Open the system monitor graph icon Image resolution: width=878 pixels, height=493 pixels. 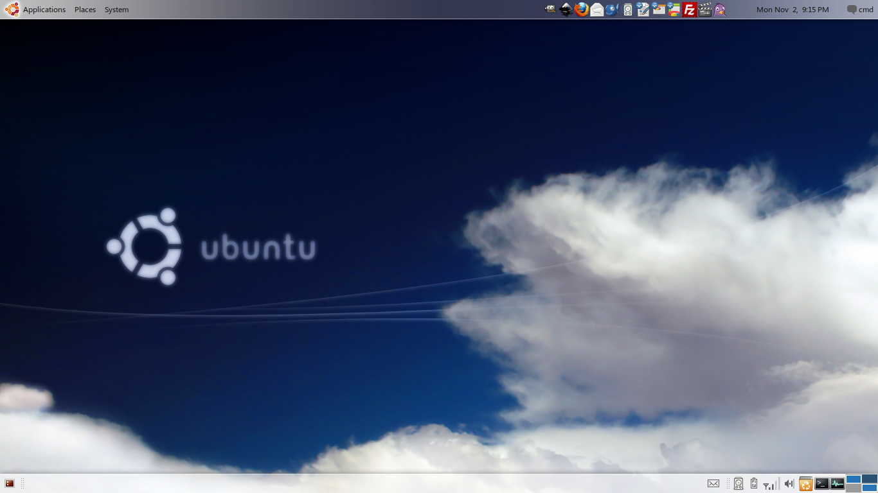tap(837, 483)
